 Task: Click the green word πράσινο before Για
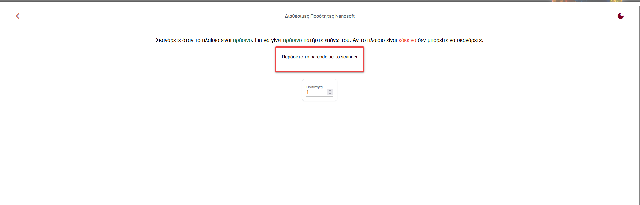click(x=242, y=40)
